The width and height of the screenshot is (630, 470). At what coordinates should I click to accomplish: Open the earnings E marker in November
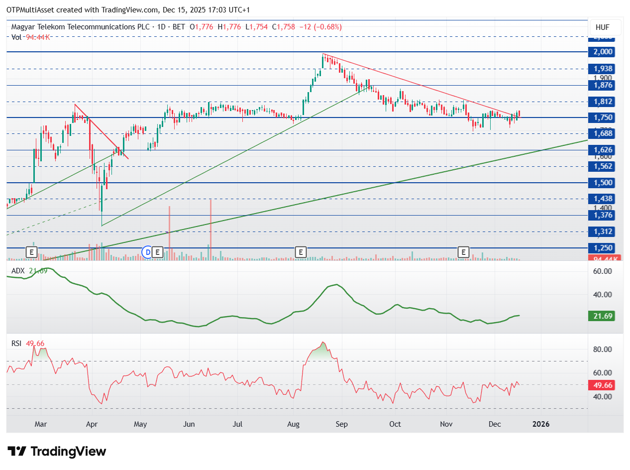pos(464,252)
